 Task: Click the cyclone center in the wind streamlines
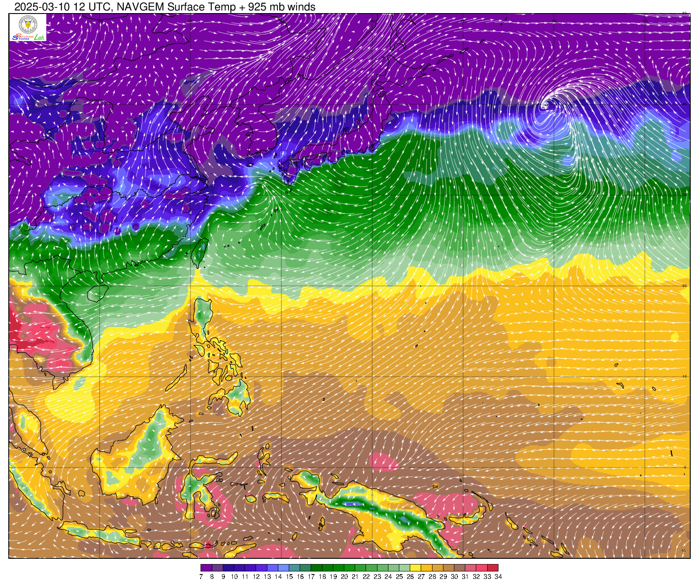pyautogui.click(x=546, y=105)
